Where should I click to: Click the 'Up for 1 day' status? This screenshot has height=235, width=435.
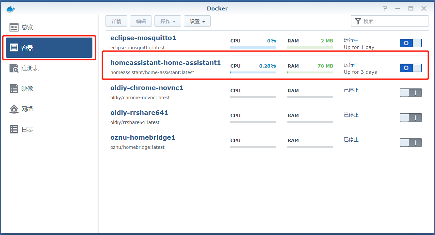point(359,47)
